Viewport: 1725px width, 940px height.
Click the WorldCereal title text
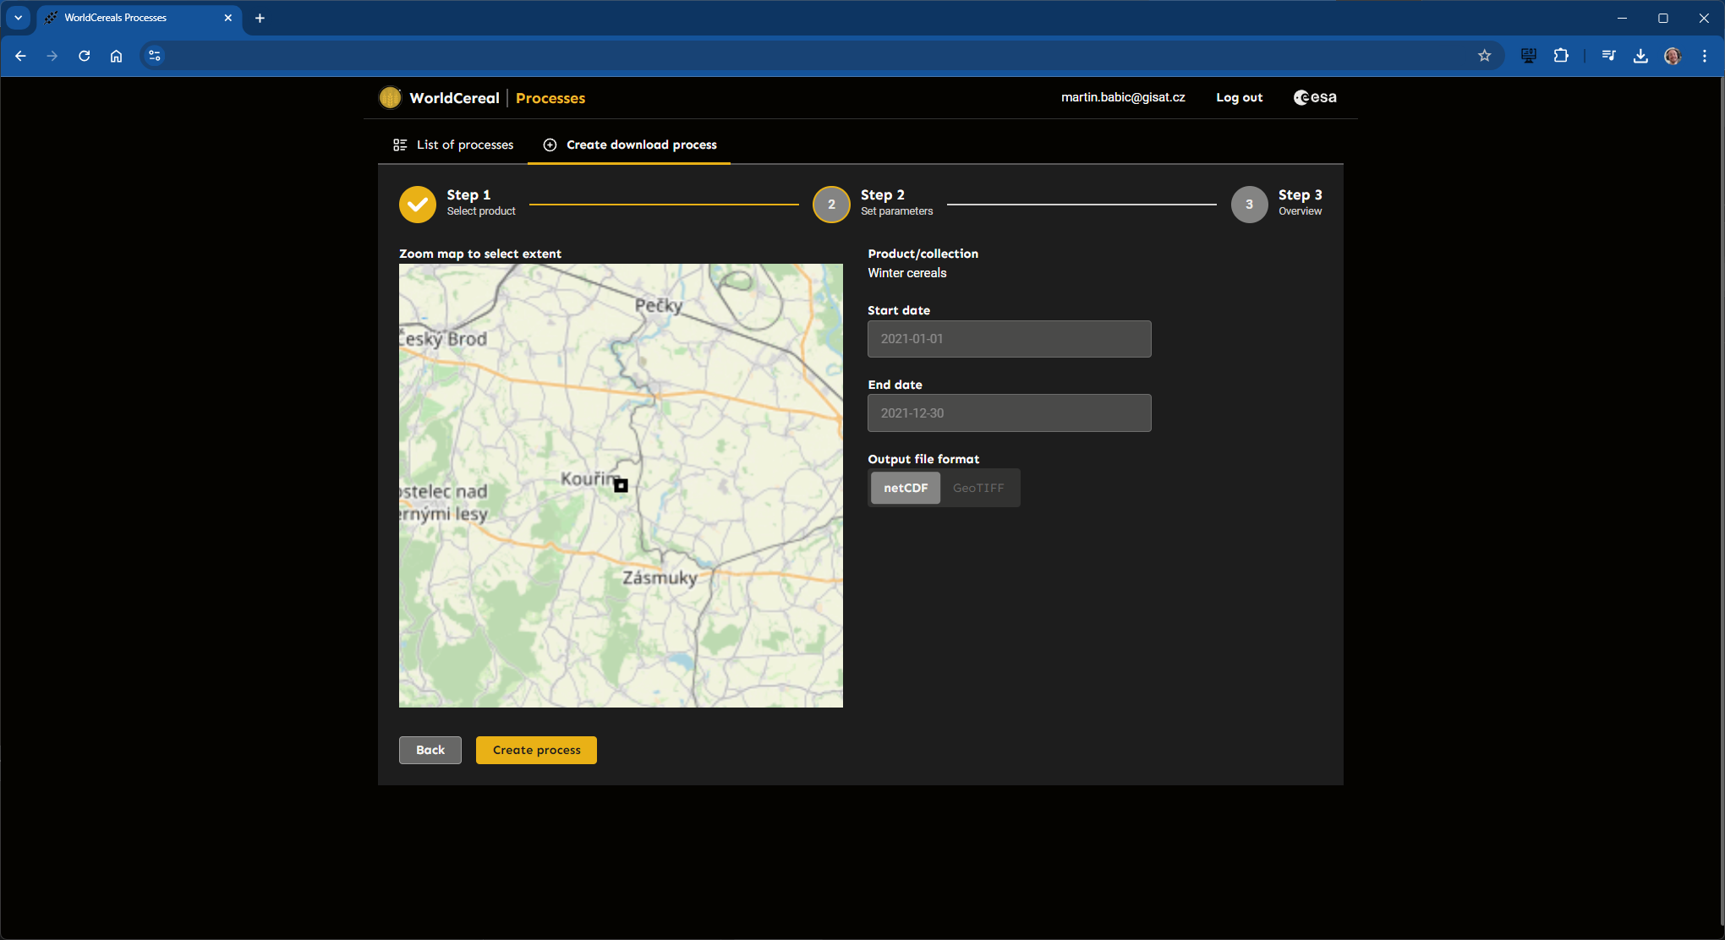pyautogui.click(x=454, y=98)
